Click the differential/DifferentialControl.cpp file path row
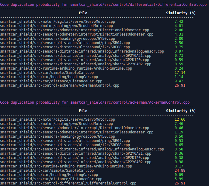The width and height of the screenshot is (209, 186). pyautogui.click(x=68, y=183)
